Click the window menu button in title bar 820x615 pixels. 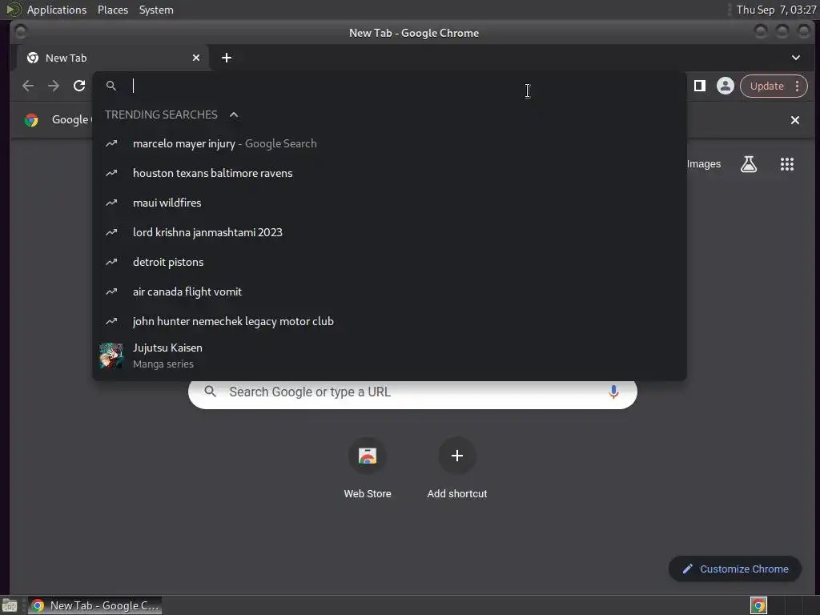point(20,32)
